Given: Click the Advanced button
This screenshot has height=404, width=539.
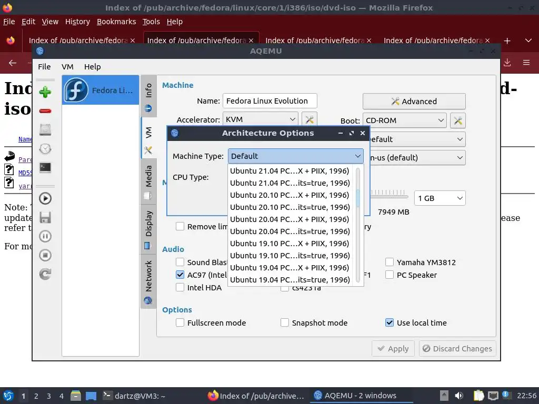Looking at the screenshot, I should [414, 102].
